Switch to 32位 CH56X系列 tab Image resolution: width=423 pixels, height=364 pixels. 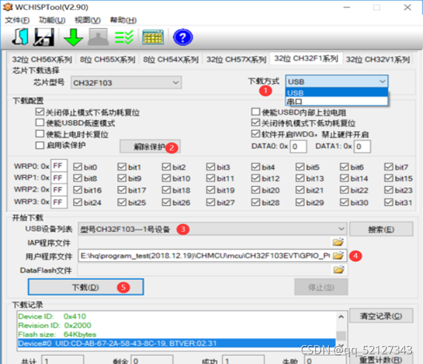pos(42,59)
